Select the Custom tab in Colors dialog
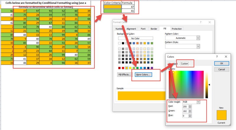The height and width of the screenshot is (130, 236). [185, 64]
